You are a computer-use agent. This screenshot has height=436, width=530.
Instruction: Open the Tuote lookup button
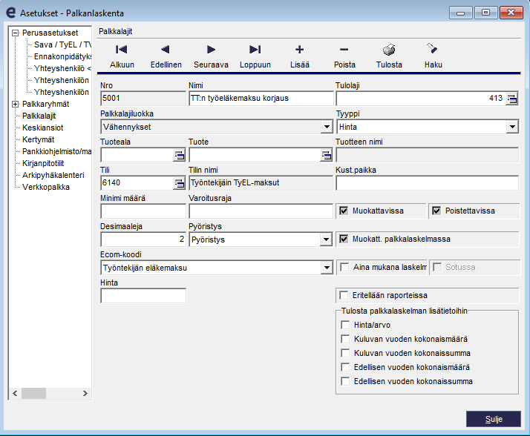point(327,156)
